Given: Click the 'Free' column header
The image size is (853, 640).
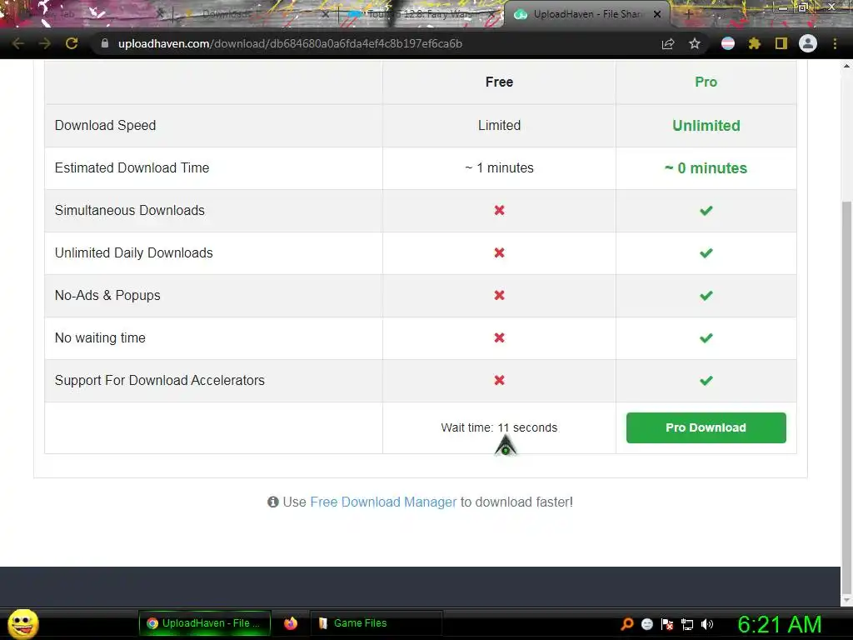Looking at the screenshot, I should (x=499, y=82).
